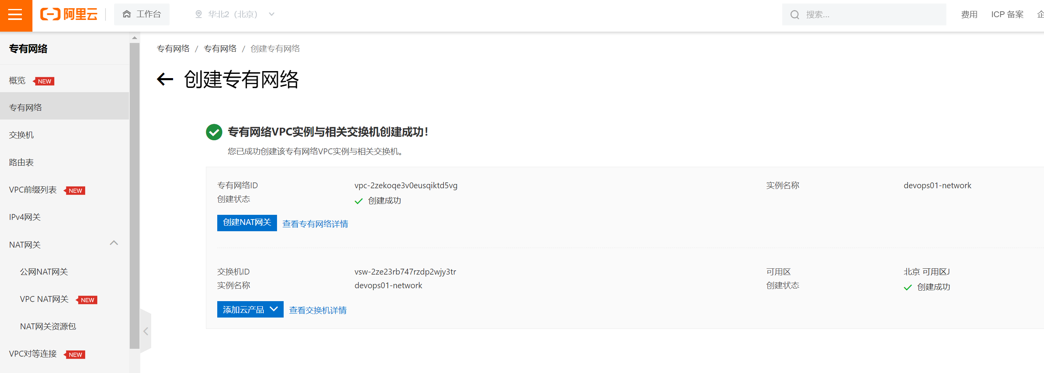
Task: Click the 创建NAT网关 button
Action: click(x=247, y=223)
